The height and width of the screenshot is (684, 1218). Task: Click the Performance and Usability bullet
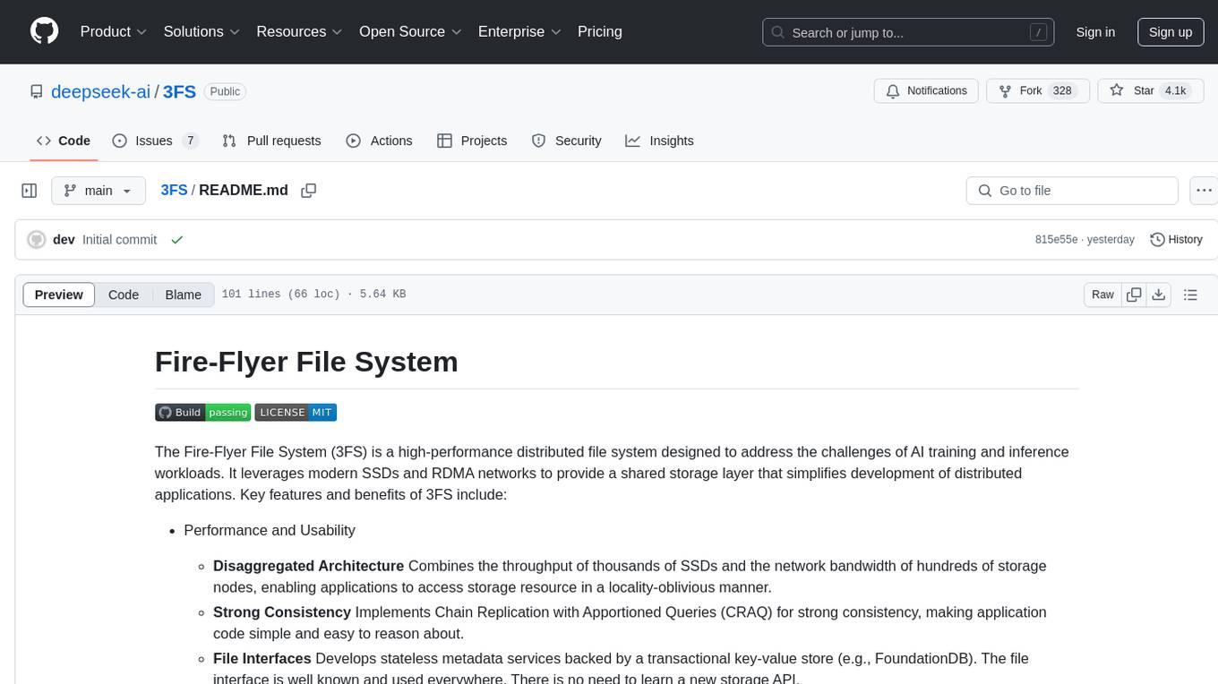[x=270, y=530]
